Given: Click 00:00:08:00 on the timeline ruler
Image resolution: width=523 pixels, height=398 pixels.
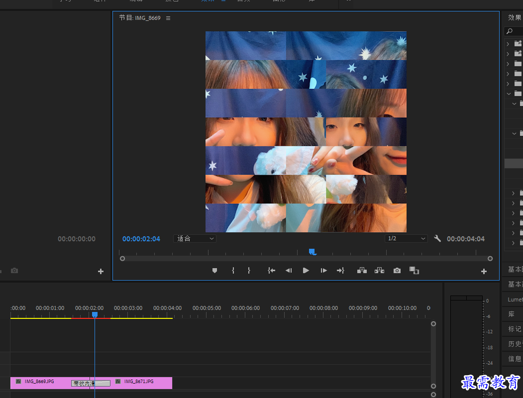Looking at the screenshot, I should point(323,308).
